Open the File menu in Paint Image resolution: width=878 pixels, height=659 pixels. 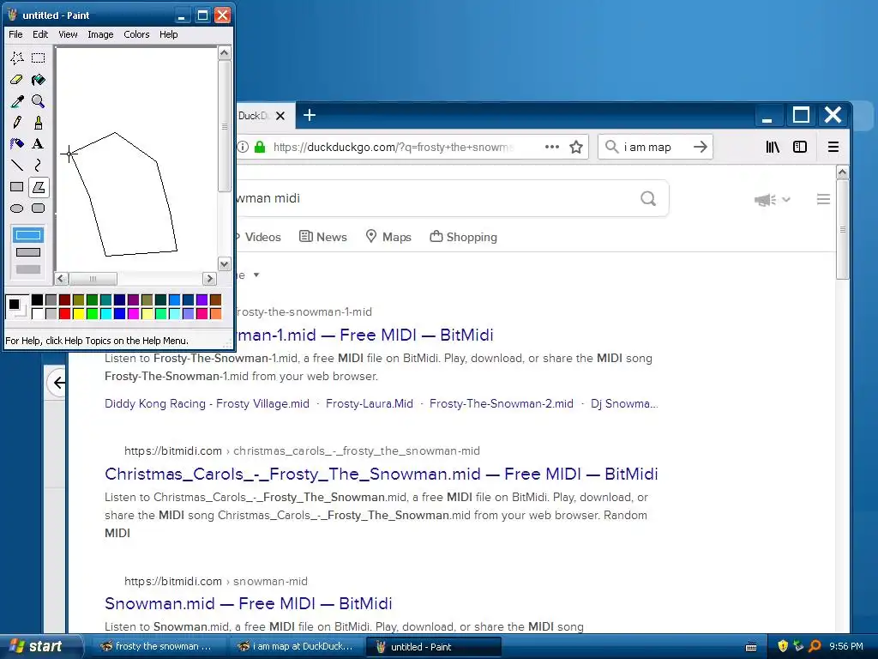pyautogui.click(x=15, y=34)
